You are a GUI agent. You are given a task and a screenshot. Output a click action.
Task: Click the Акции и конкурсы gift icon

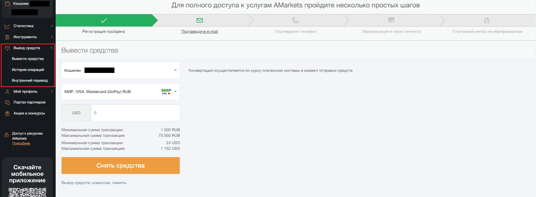click(7, 113)
